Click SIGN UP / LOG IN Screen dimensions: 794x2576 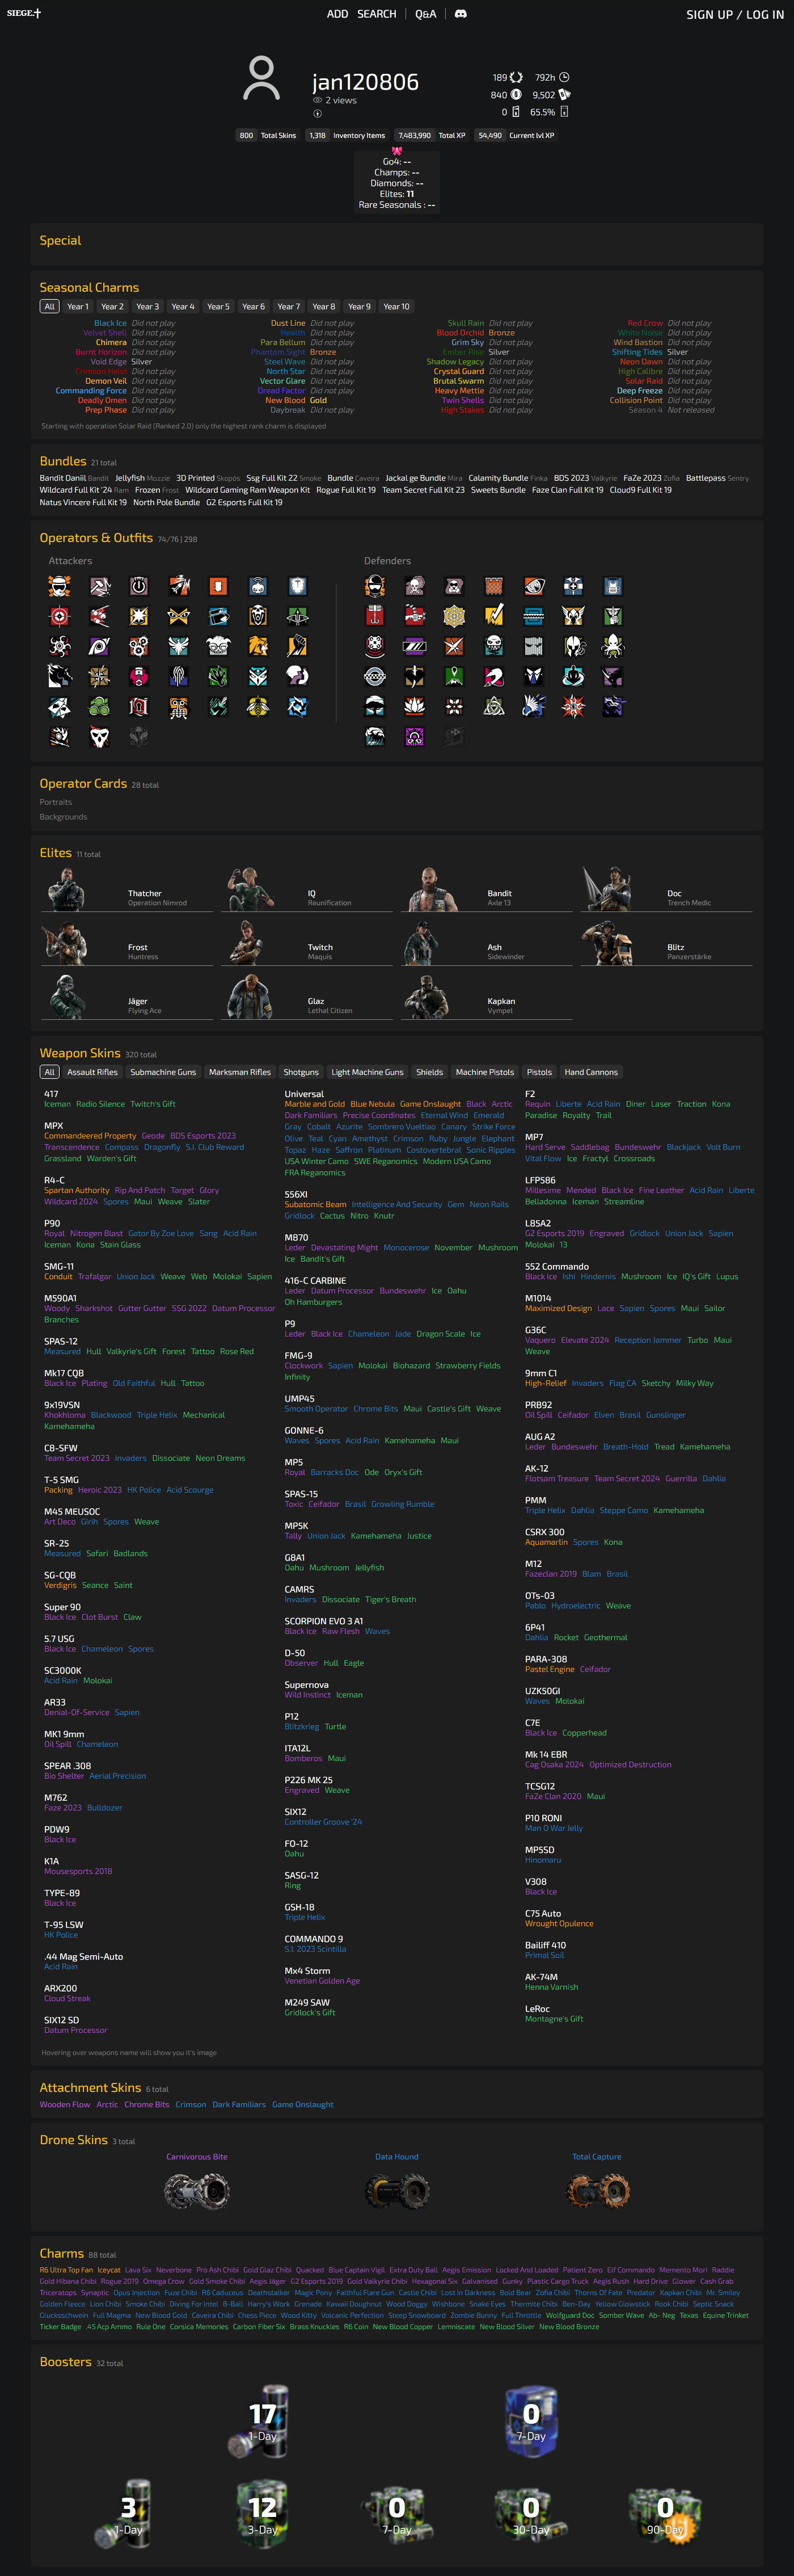(x=735, y=15)
